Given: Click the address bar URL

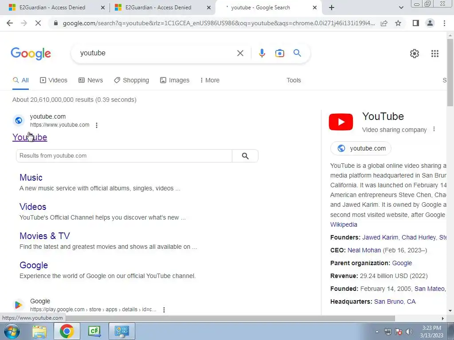Looking at the screenshot, I should click(x=219, y=23).
